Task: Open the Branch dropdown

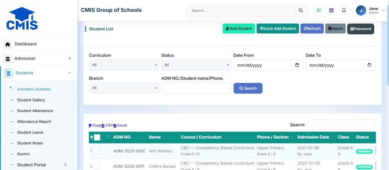Action: pyautogui.click(x=124, y=88)
